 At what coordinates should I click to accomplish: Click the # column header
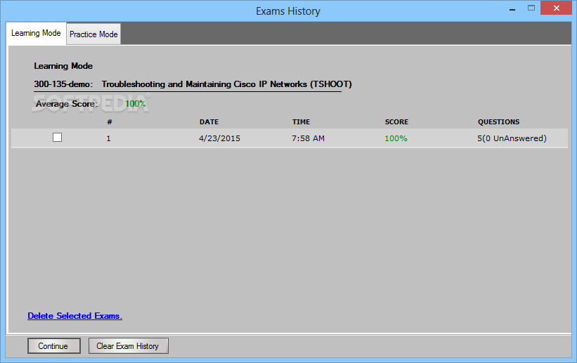click(110, 121)
